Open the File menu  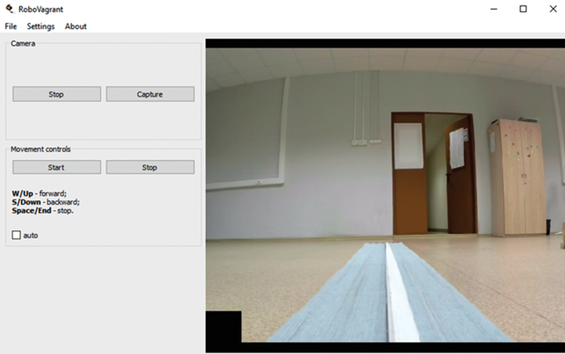click(x=10, y=26)
